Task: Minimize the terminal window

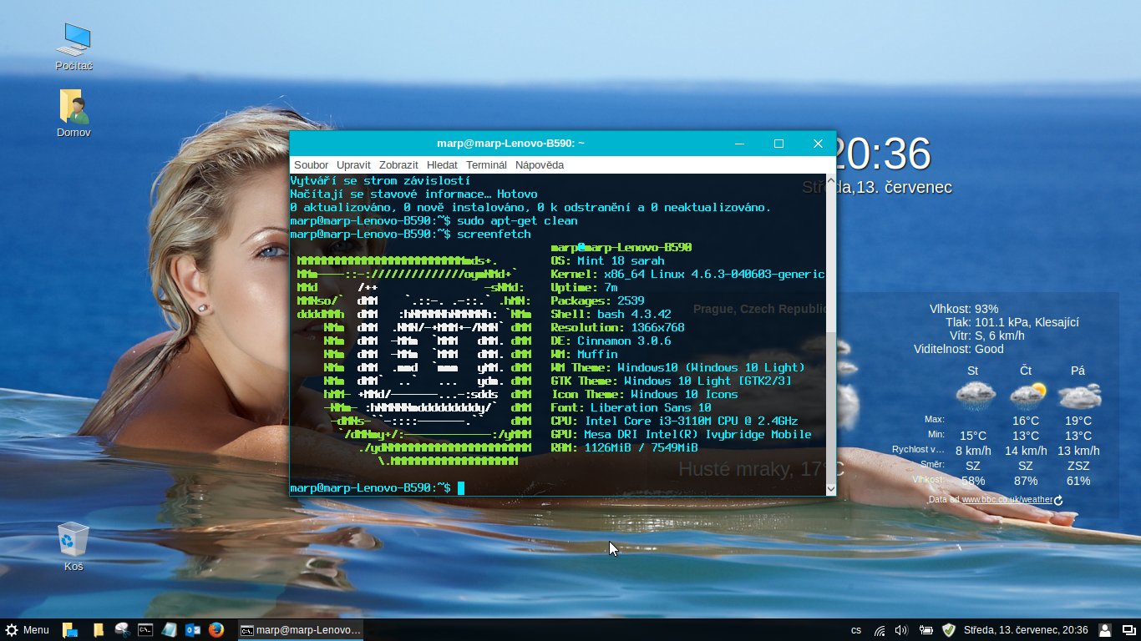Action: coord(739,144)
